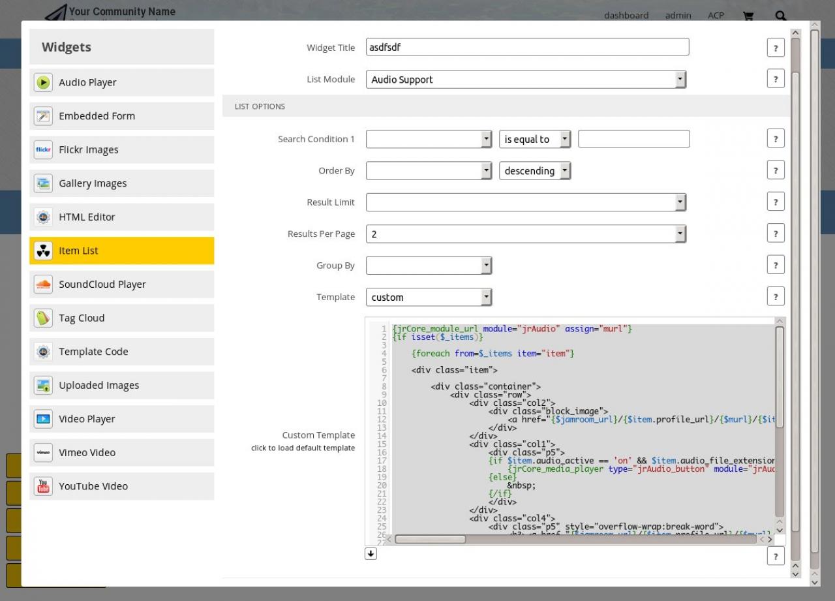835x601 pixels.
Task: Open the ACP menu item
Action: pos(716,16)
